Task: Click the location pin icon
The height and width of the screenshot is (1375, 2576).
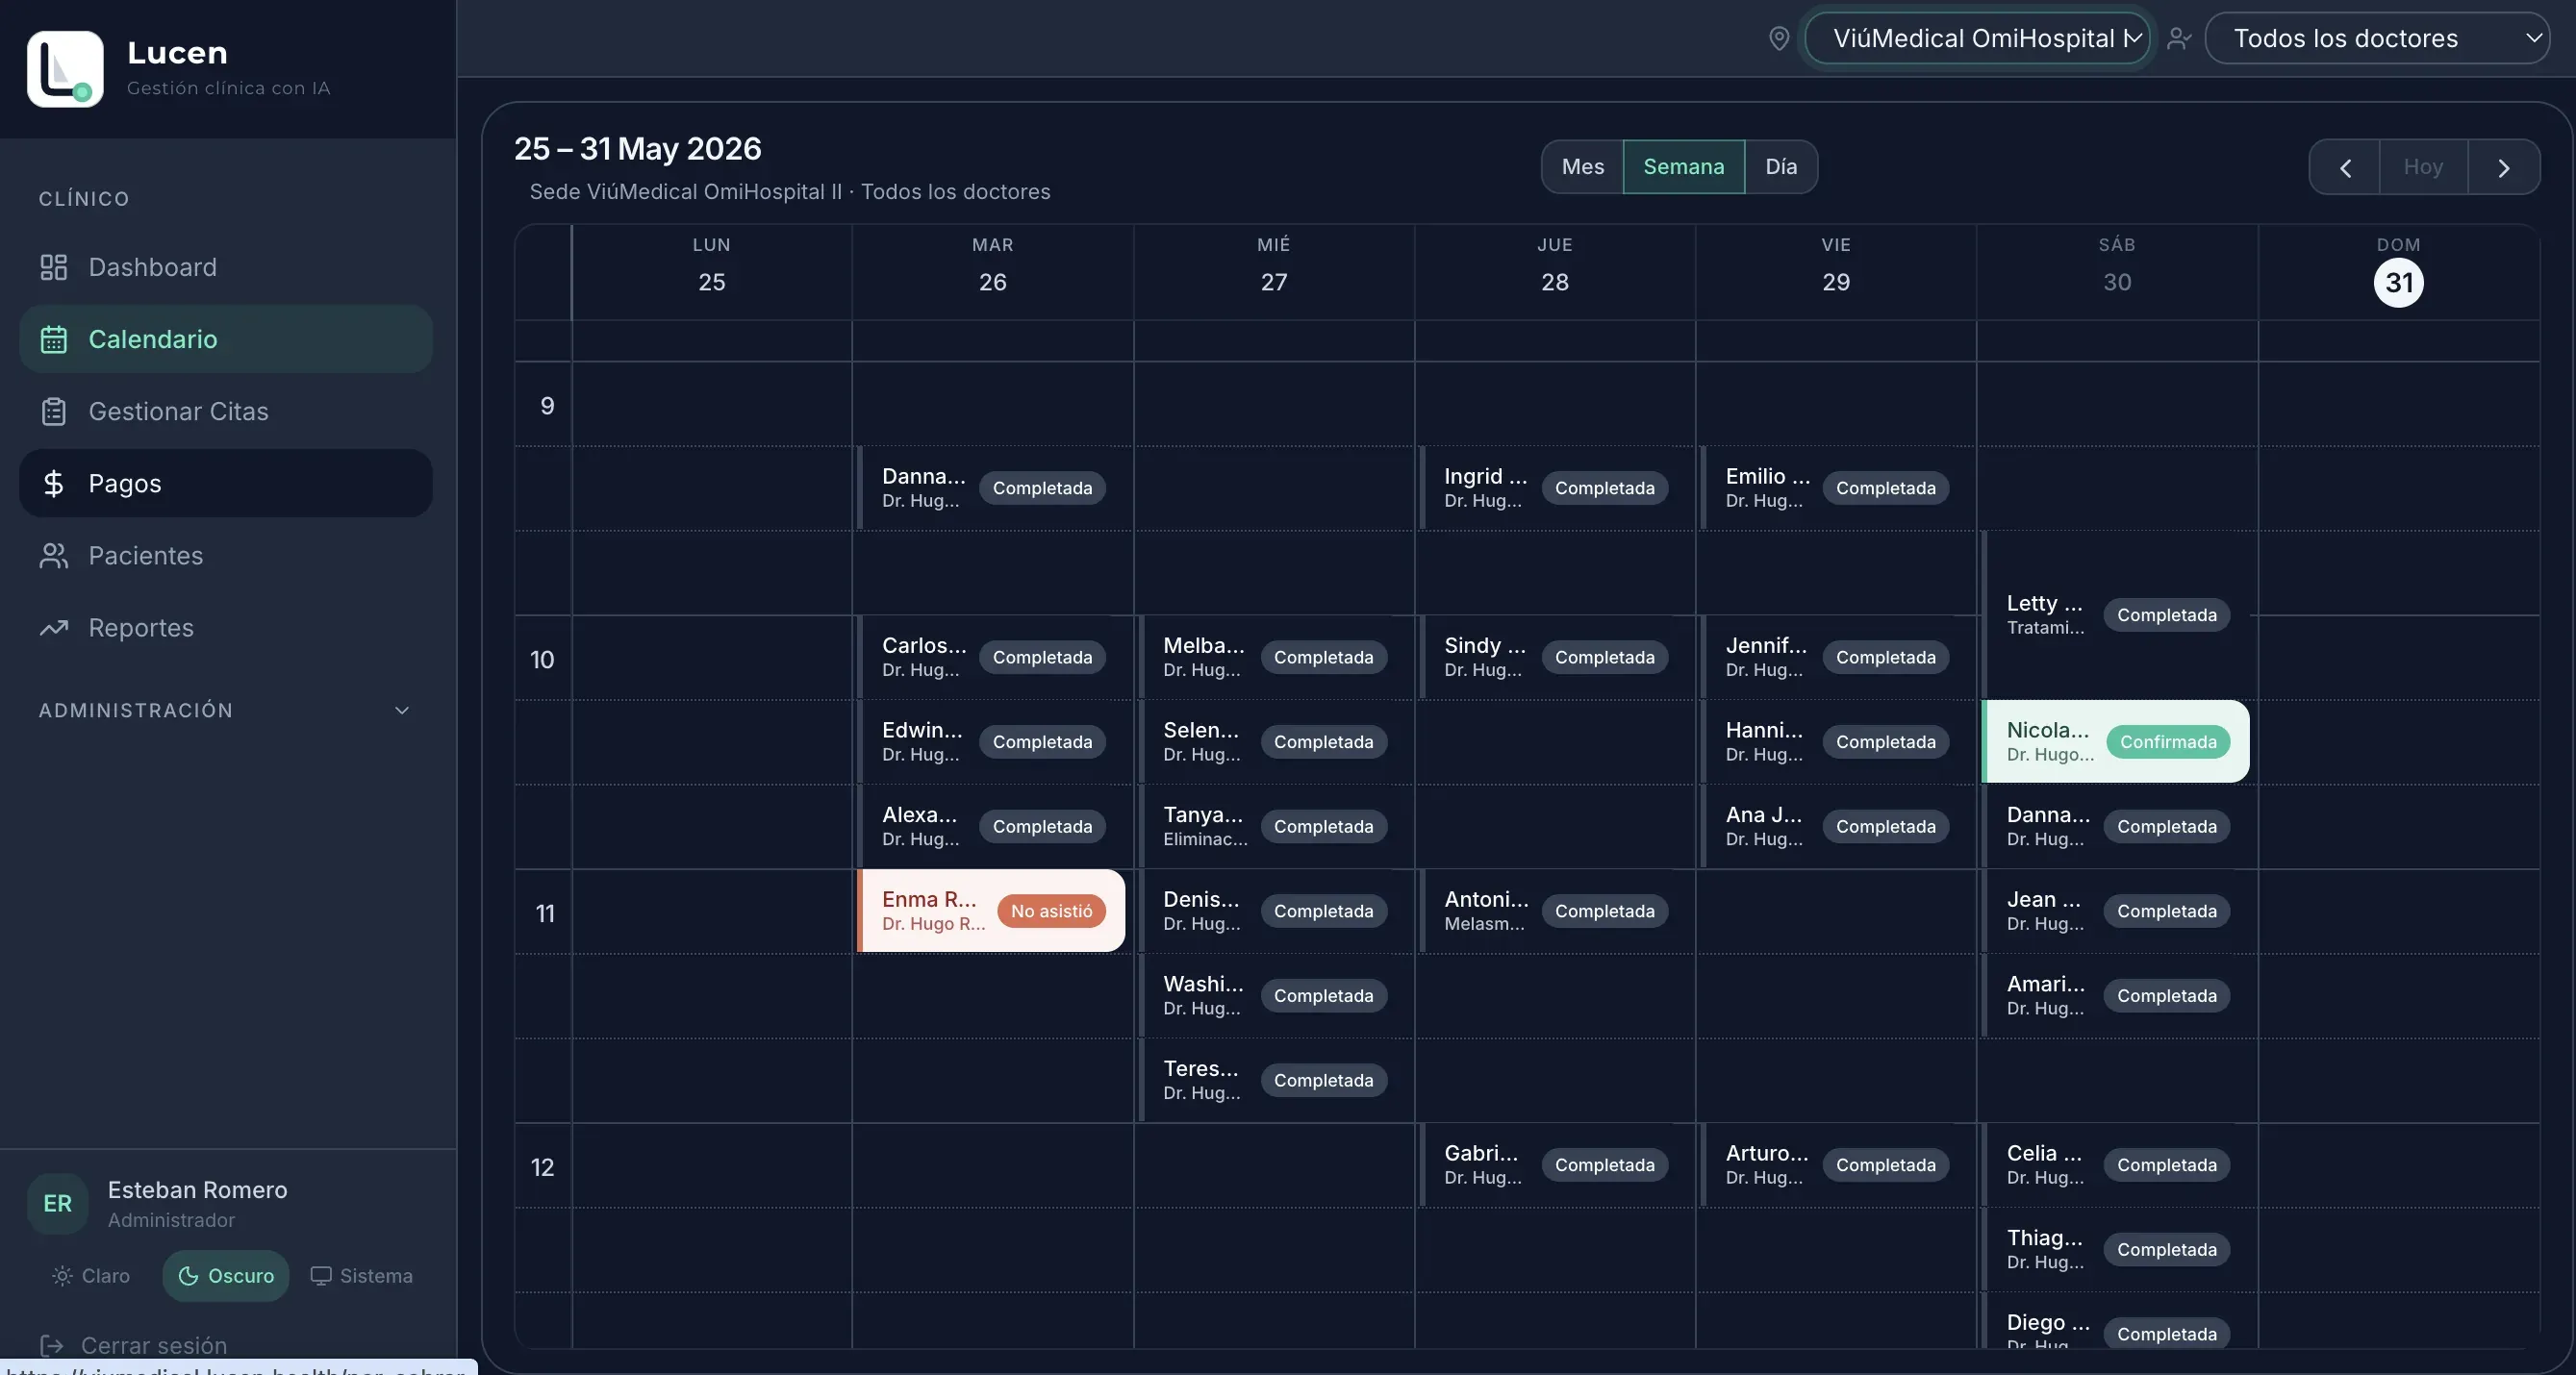Action: tap(1779, 37)
